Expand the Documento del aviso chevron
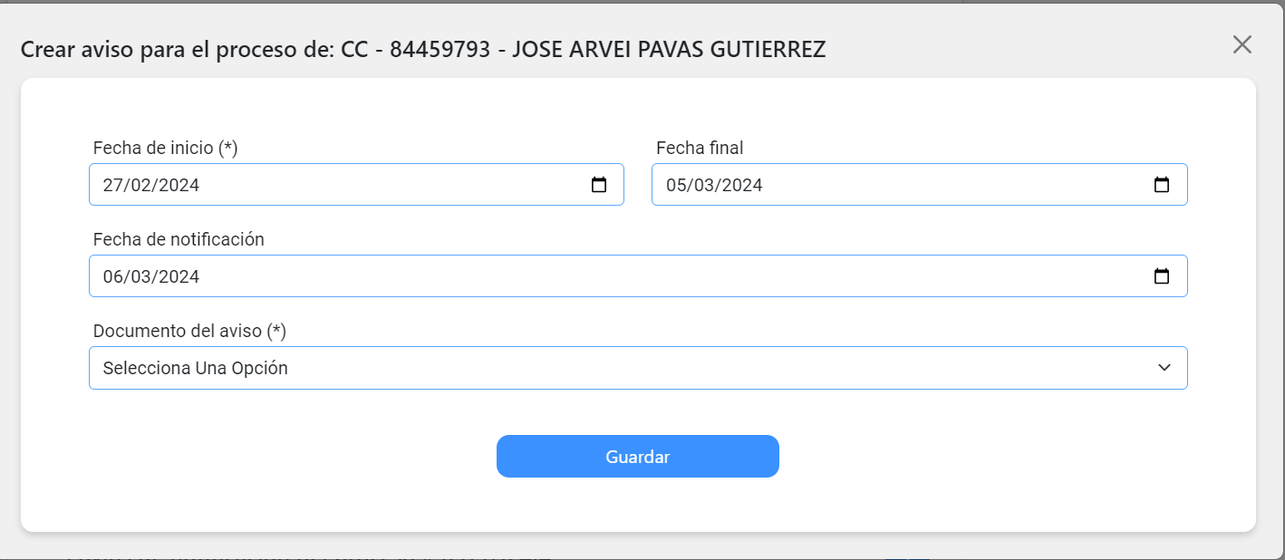 pyautogui.click(x=1164, y=368)
